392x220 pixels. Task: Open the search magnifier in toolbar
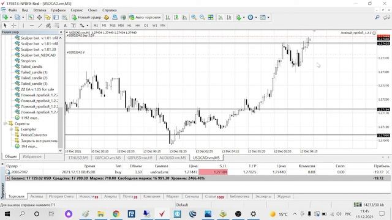tap(377, 17)
